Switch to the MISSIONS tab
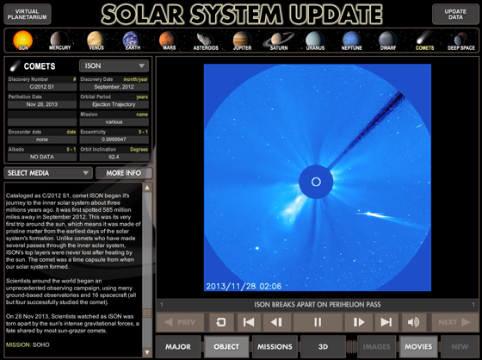 pyautogui.click(x=275, y=347)
